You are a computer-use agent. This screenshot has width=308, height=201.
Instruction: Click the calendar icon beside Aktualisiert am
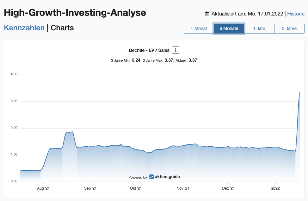207,14
